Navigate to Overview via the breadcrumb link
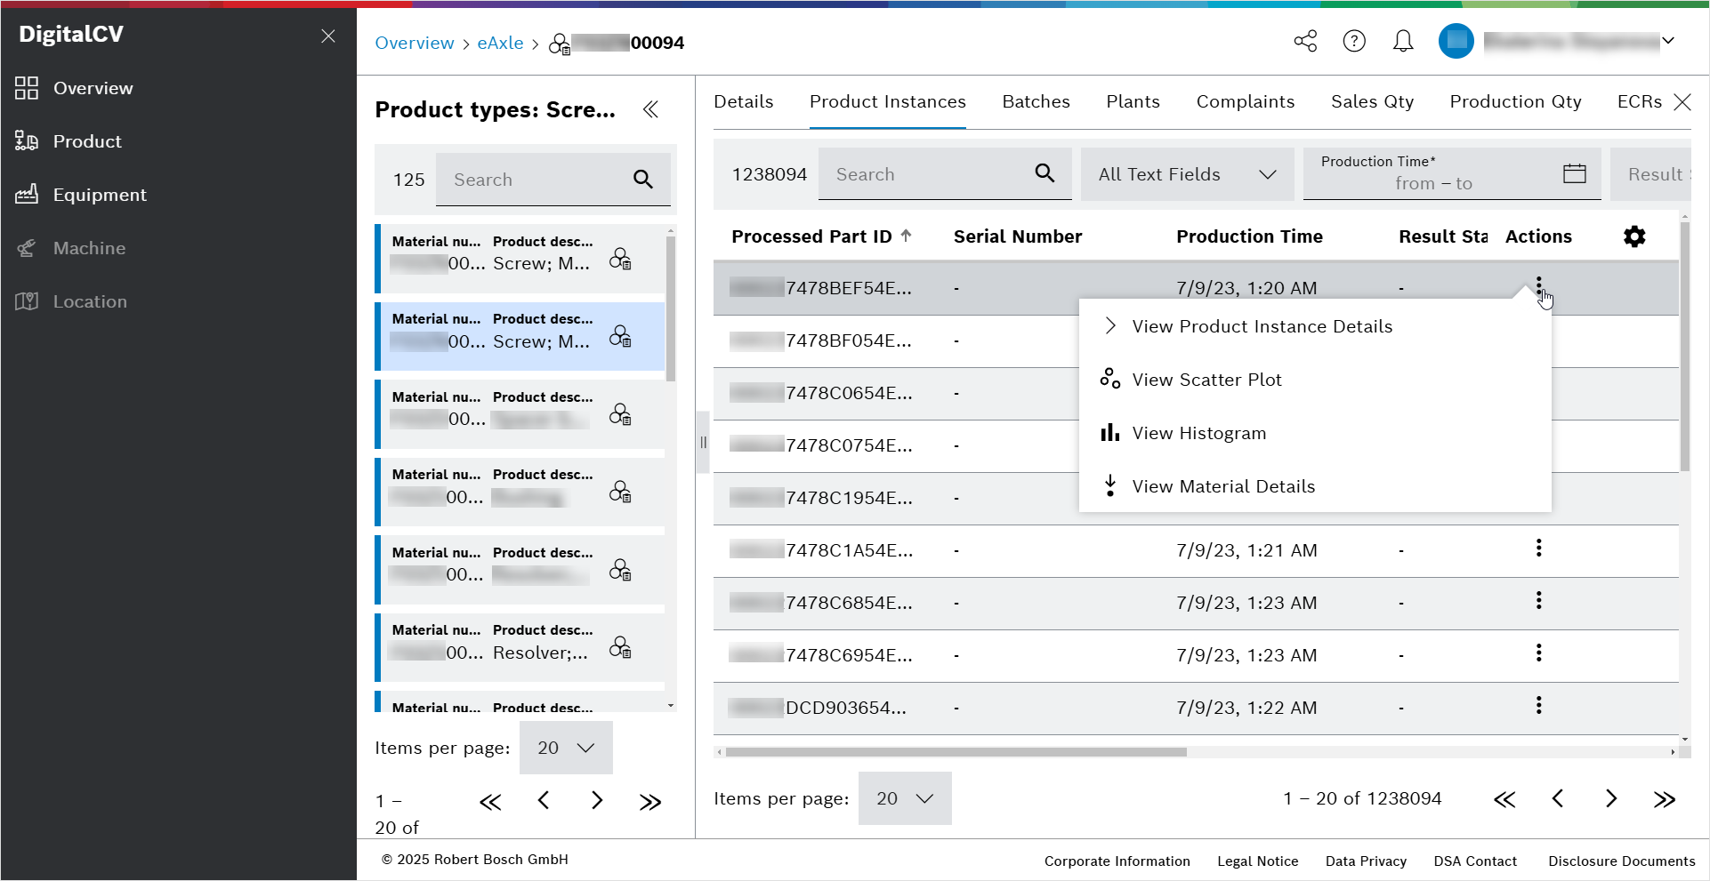The width and height of the screenshot is (1710, 881). click(415, 43)
